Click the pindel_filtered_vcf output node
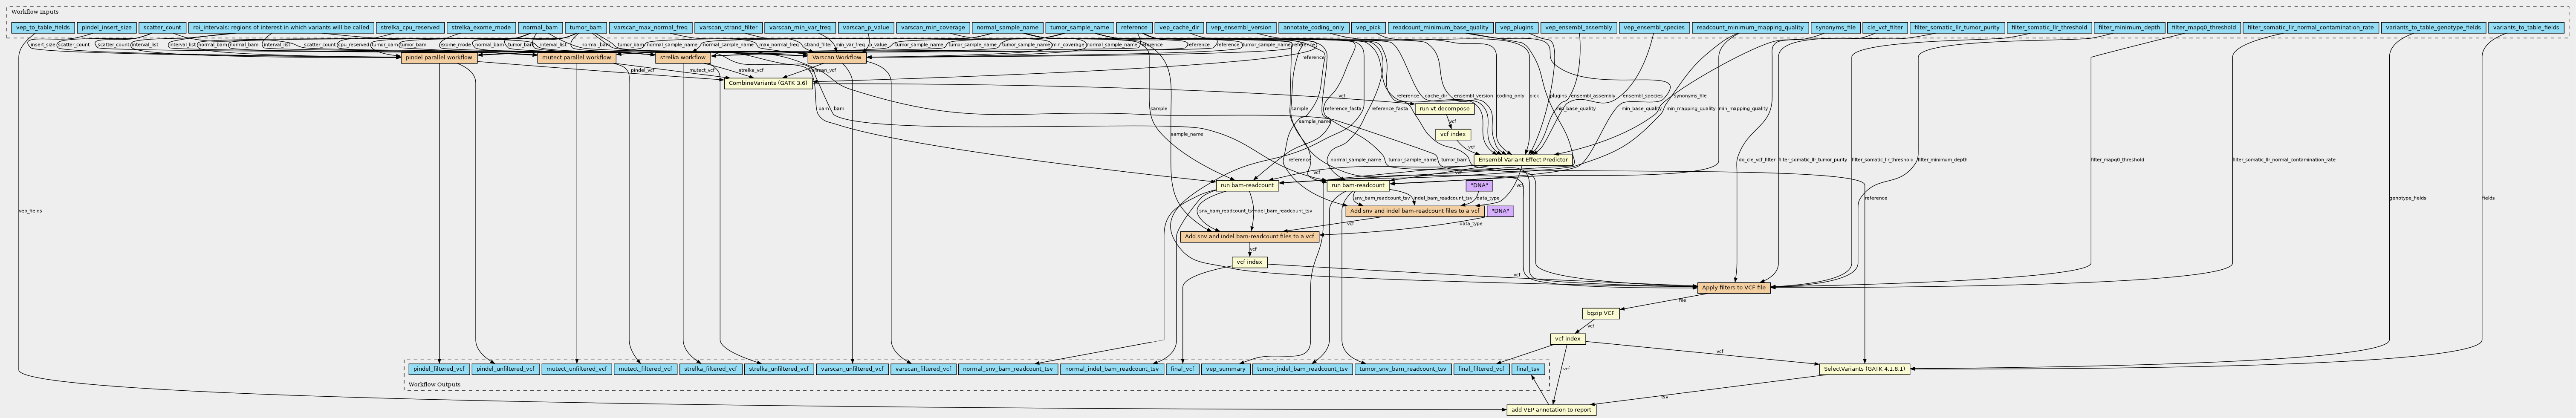 click(x=439, y=369)
